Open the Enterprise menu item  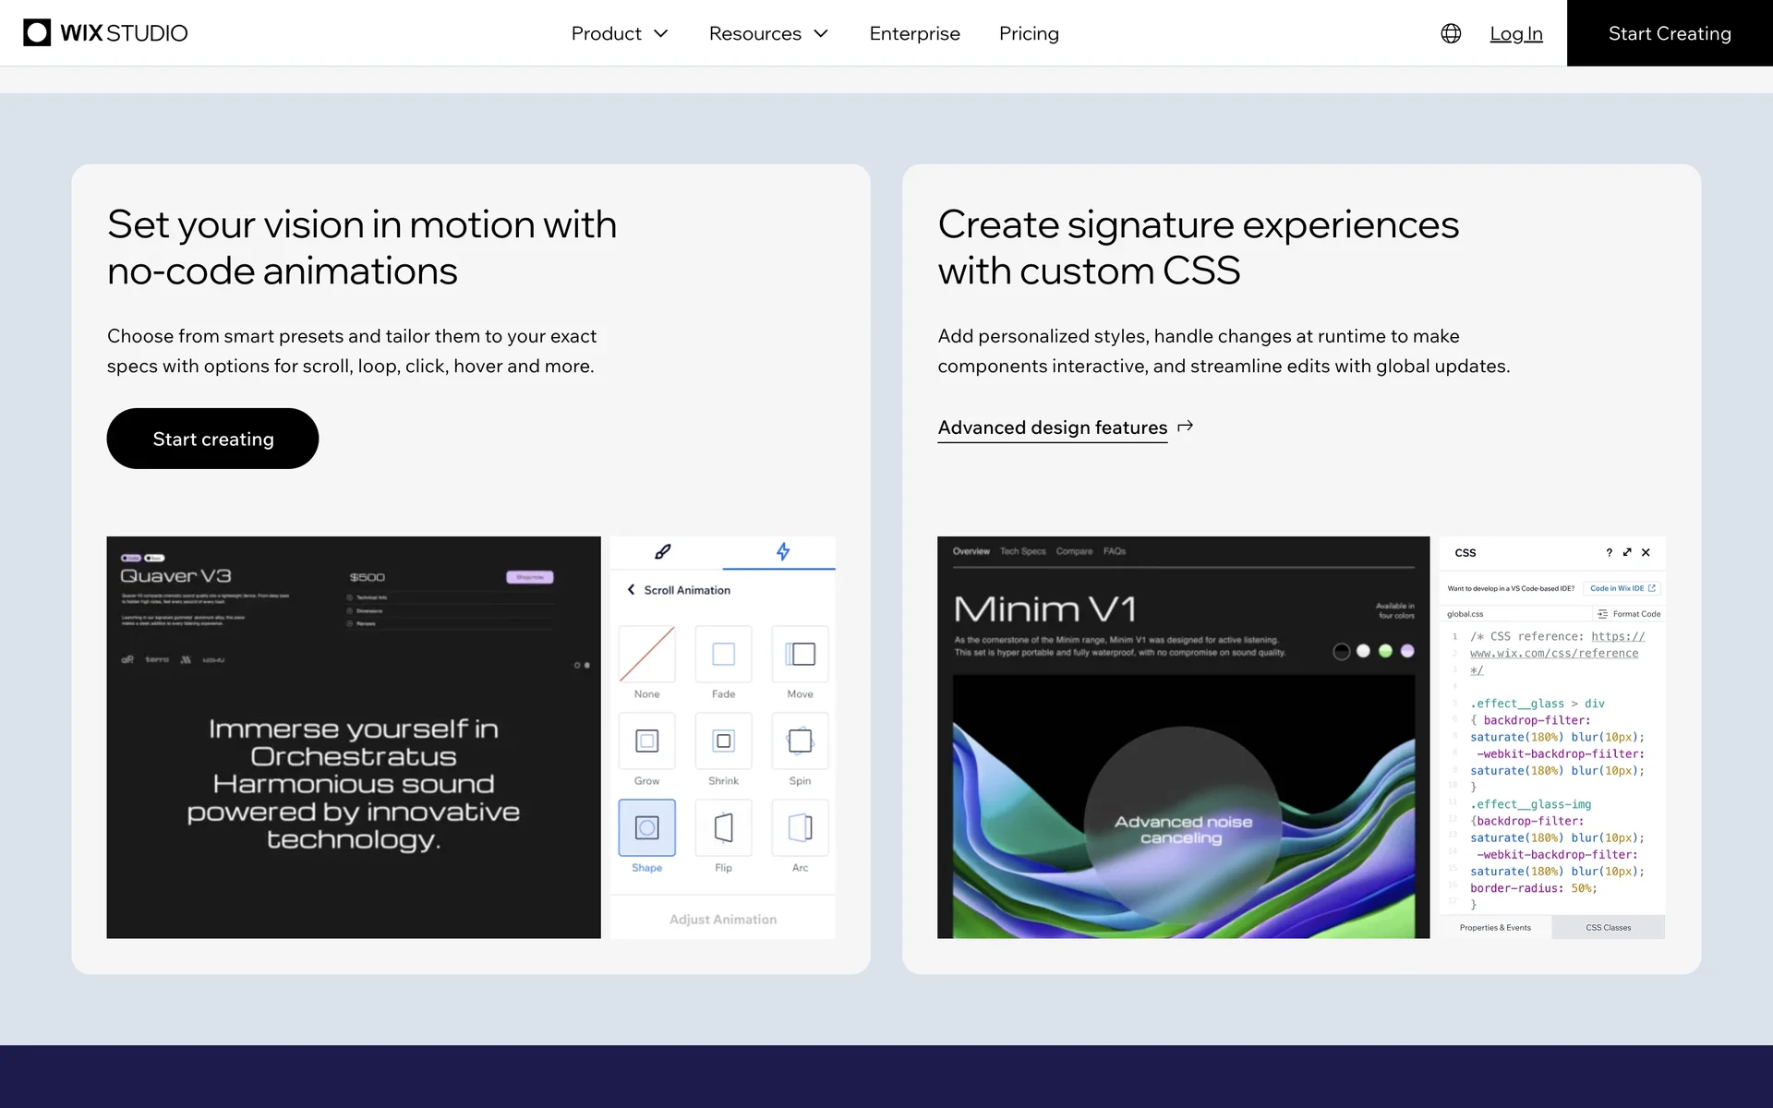pyautogui.click(x=914, y=33)
